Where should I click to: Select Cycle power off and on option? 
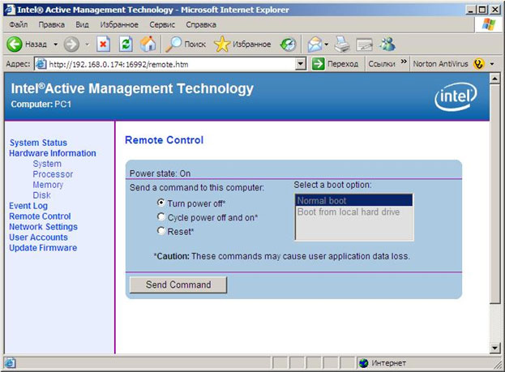coord(161,217)
